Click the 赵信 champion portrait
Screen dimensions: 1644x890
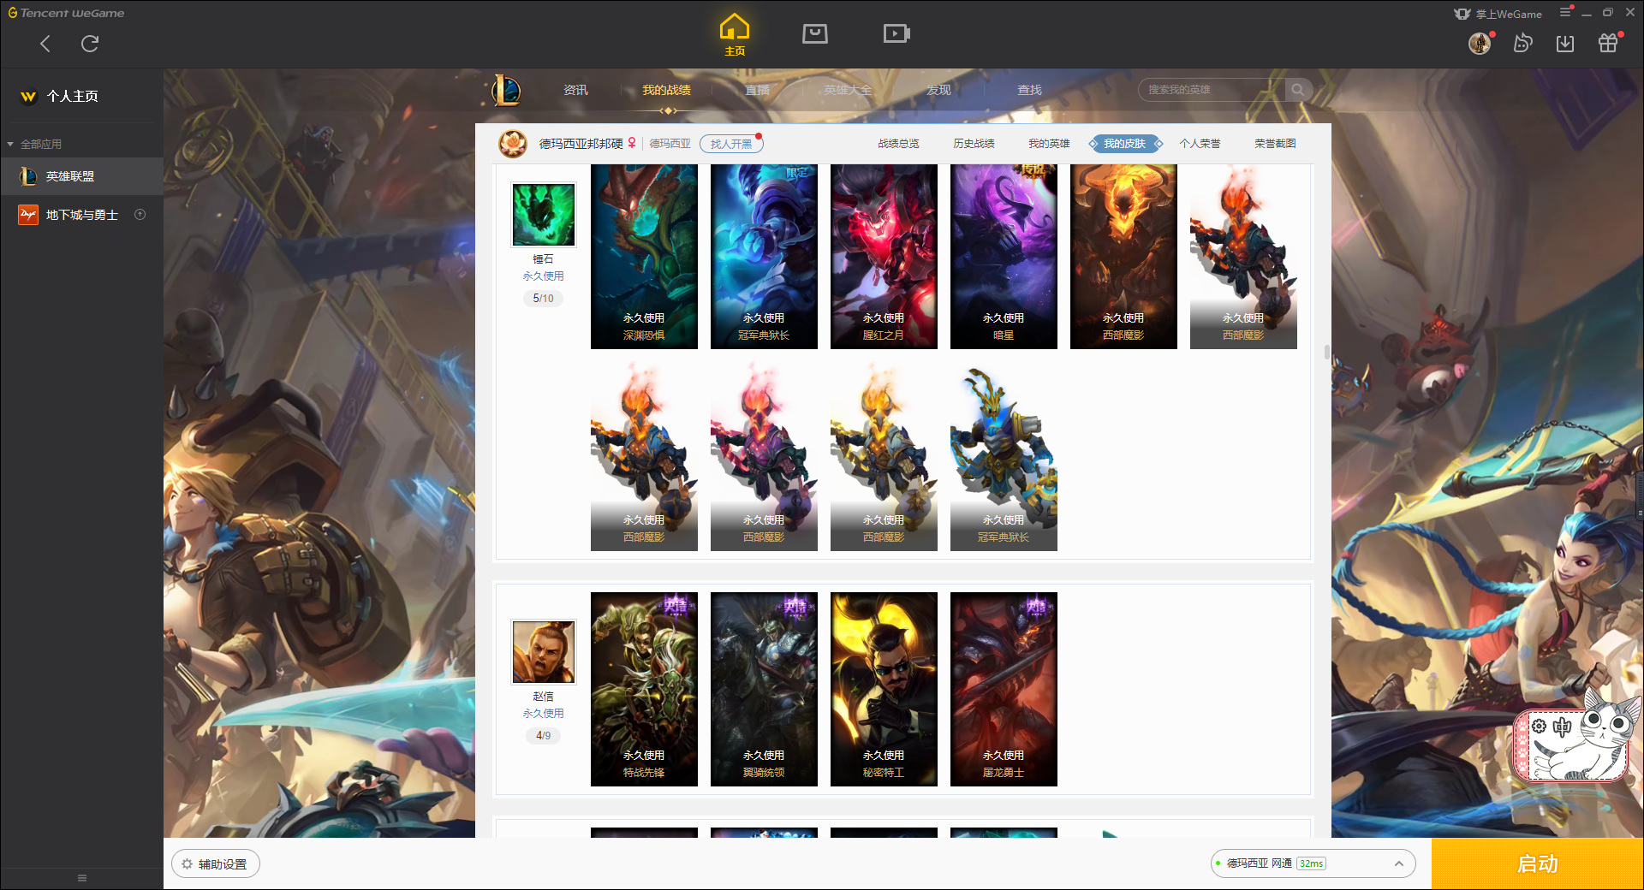pyautogui.click(x=544, y=652)
